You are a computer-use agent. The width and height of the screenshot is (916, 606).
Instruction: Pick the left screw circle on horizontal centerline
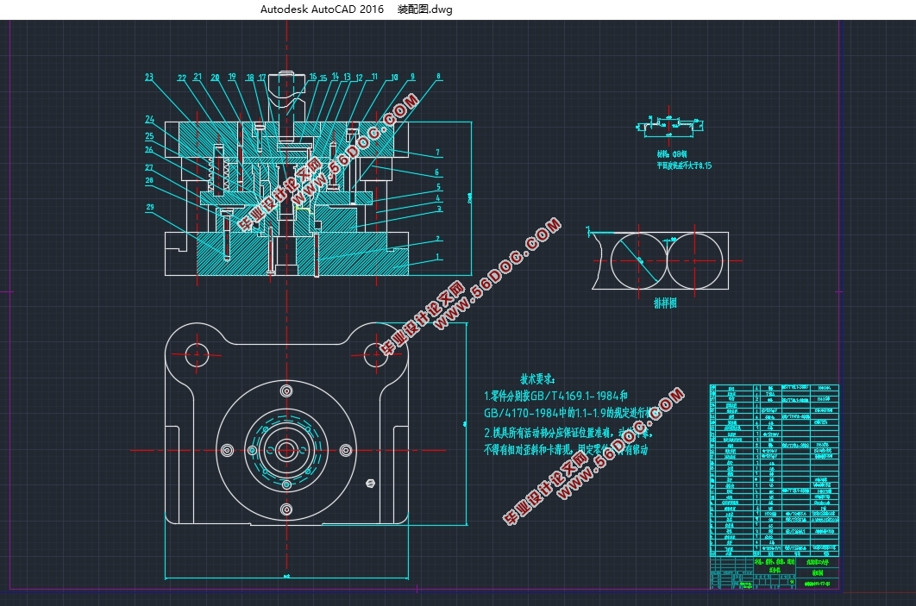click(x=227, y=450)
